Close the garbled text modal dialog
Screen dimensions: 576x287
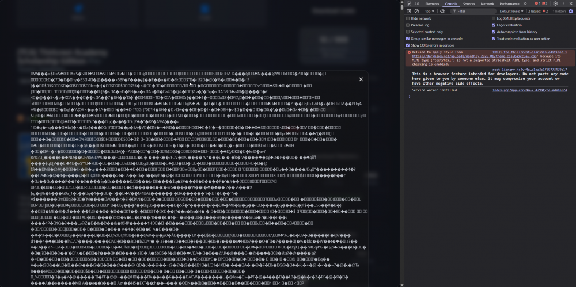(361, 79)
